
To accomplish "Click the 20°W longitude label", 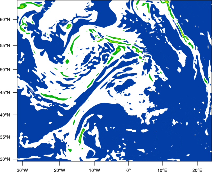I will tap(59, 170).
